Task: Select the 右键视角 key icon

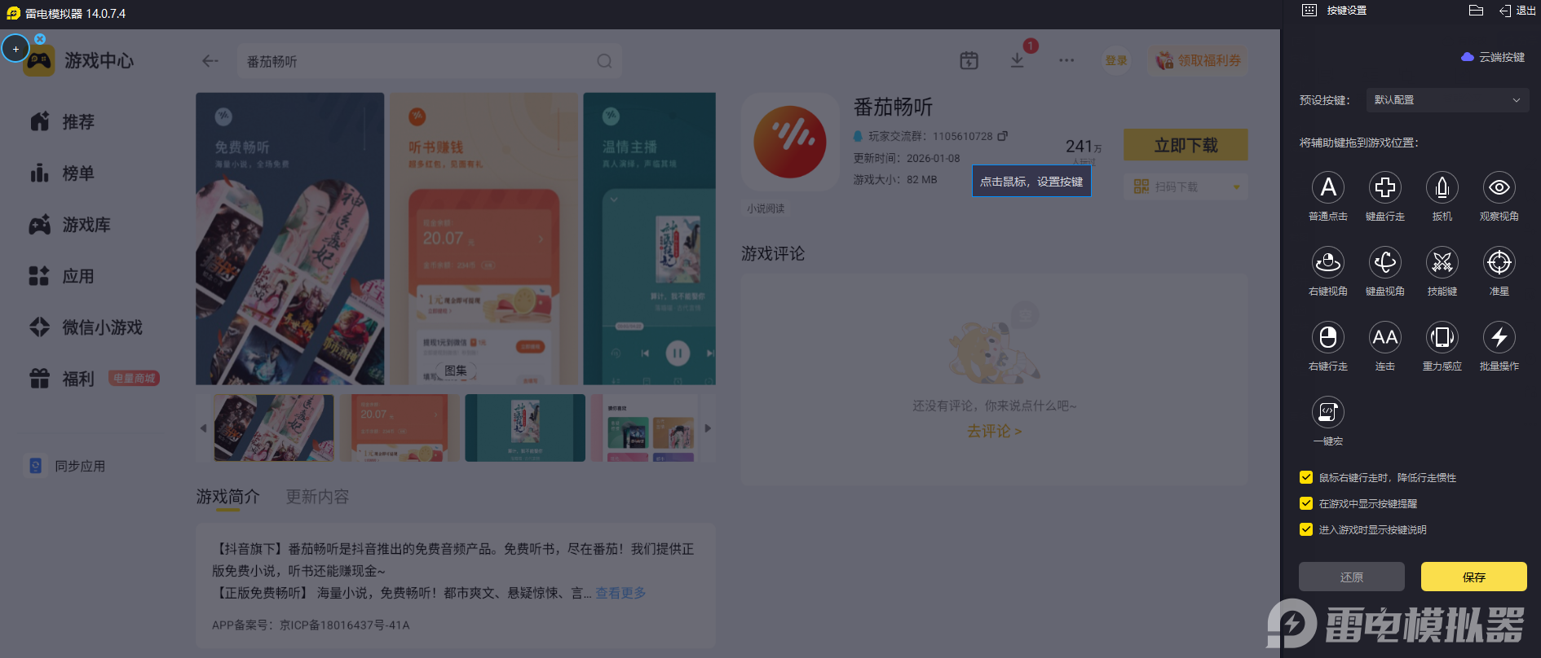Action: point(1327,263)
